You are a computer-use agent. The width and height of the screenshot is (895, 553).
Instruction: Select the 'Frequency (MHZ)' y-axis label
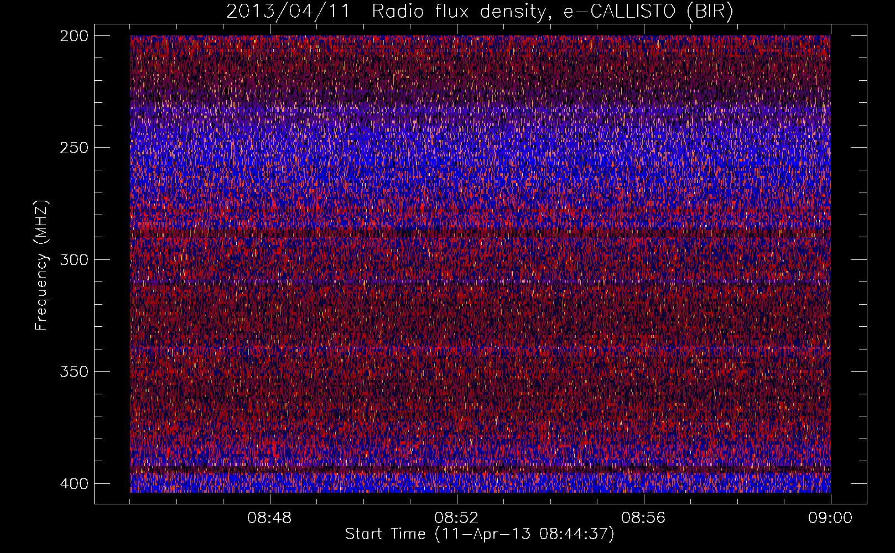coord(41,265)
